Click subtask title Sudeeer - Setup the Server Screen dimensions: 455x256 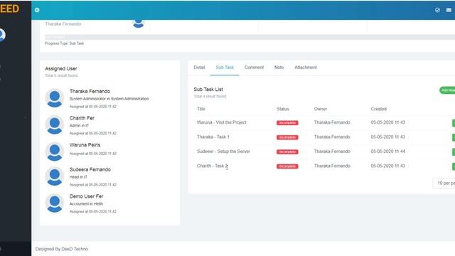[223, 151]
